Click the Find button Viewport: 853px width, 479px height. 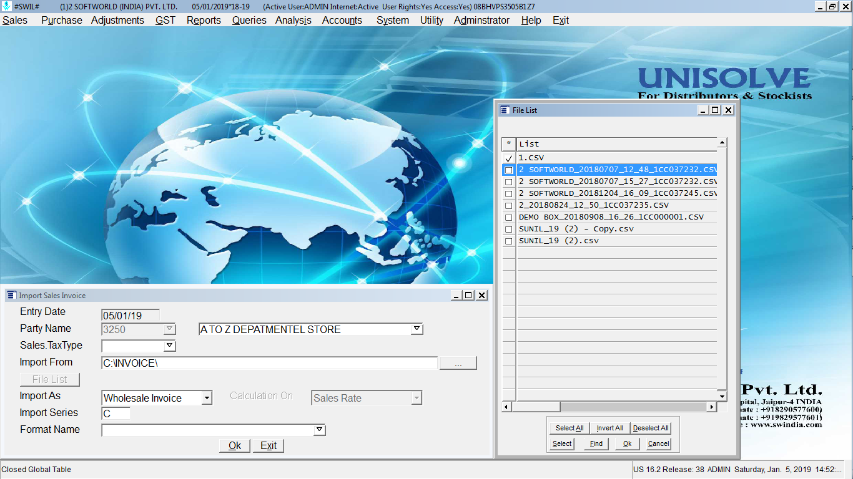coord(596,443)
